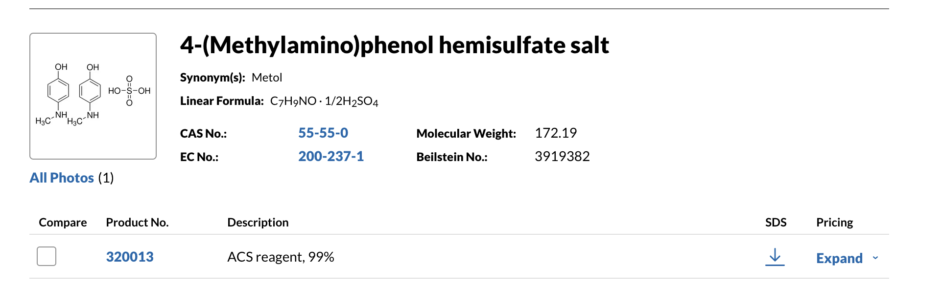Click the Pricing column header

point(834,223)
